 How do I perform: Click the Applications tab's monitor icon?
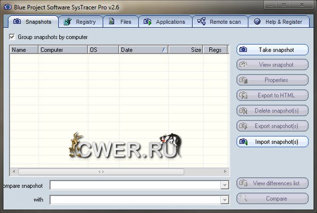(147, 22)
